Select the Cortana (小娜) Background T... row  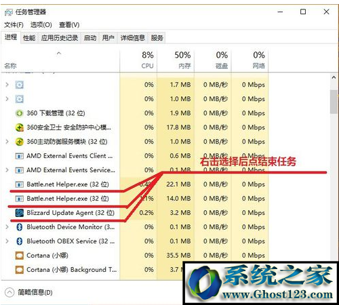tap(135, 270)
